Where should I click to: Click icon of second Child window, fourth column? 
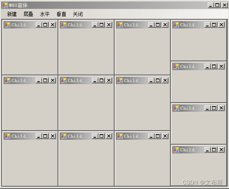click(176, 66)
